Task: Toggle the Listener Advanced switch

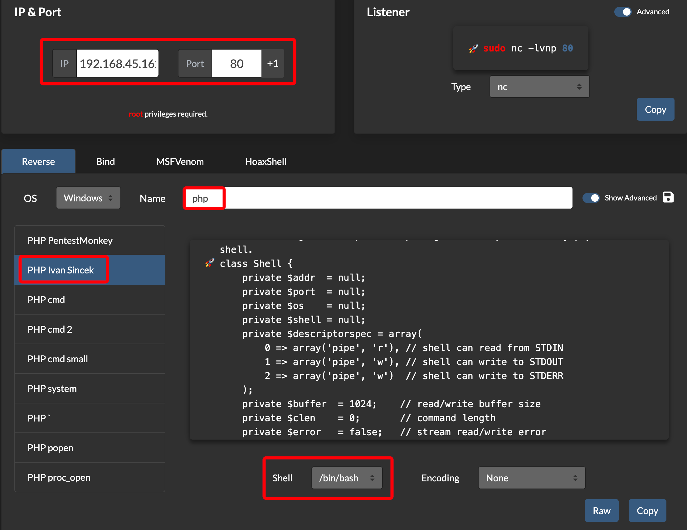Action: tap(623, 12)
